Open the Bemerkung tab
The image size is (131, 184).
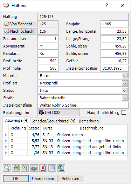[89, 121]
